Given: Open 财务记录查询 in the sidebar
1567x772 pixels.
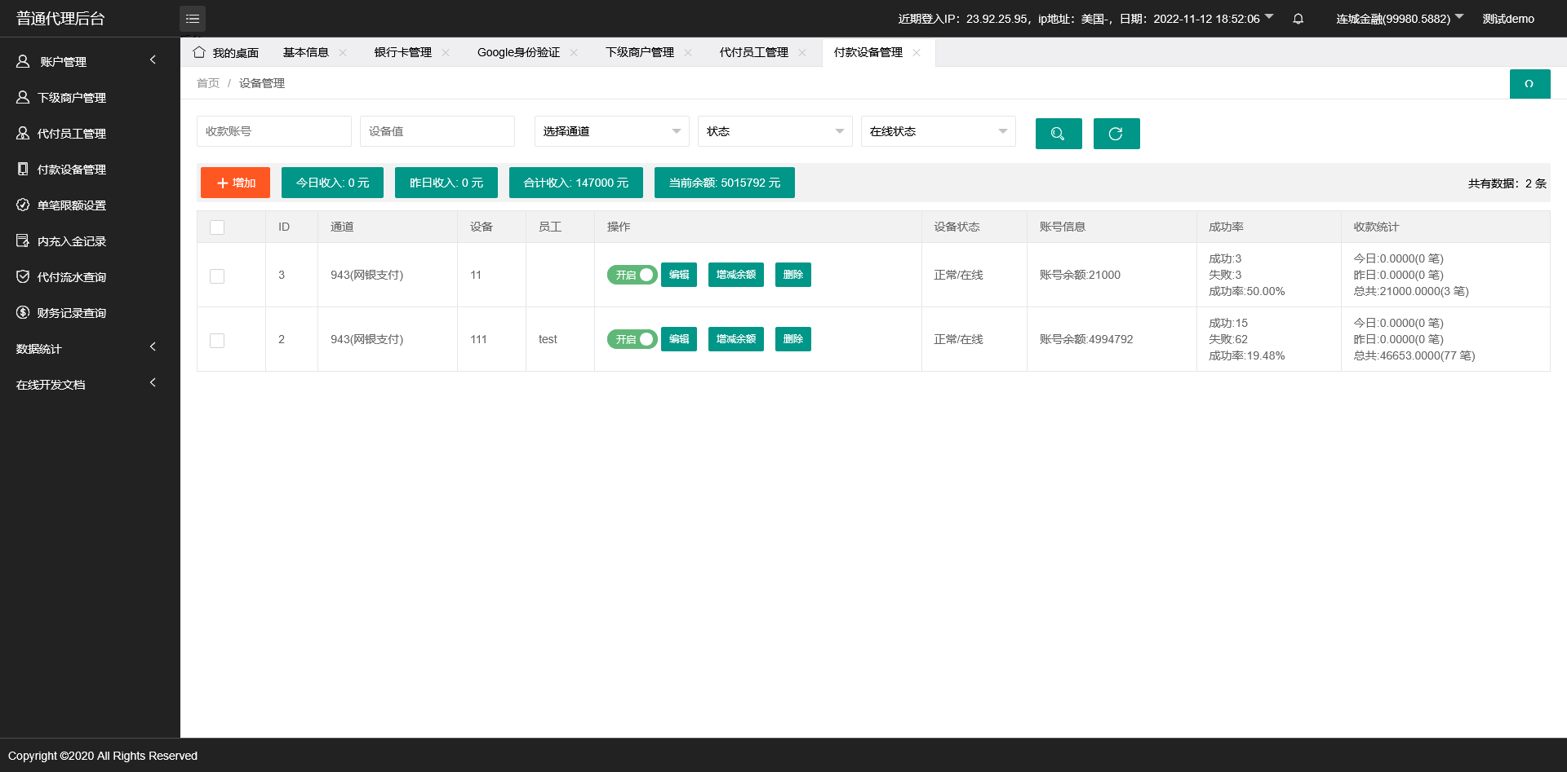Looking at the screenshot, I should pyautogui.click(x=72, y=313).
